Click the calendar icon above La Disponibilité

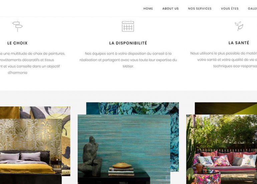tap(128, 26)
